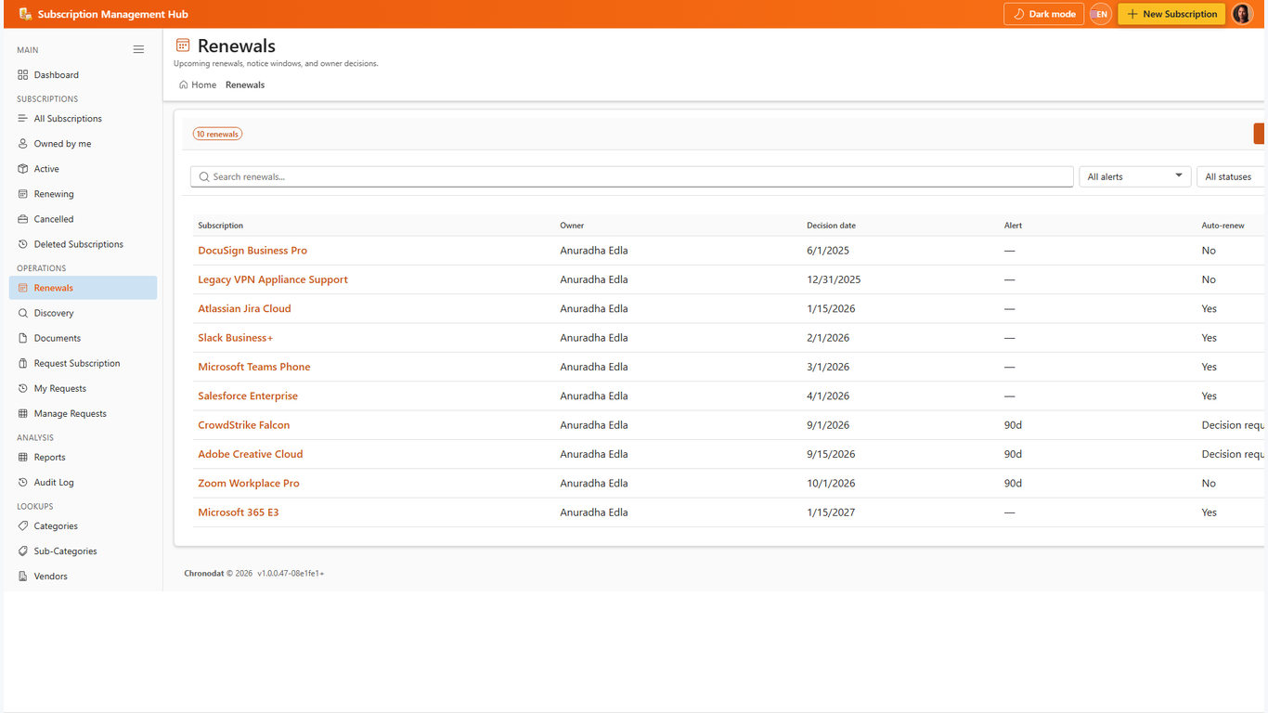This screenshot has width=1268, height=713.
Task: Click the 12/31/2025 decision date cell
Action: click(834, 279)
